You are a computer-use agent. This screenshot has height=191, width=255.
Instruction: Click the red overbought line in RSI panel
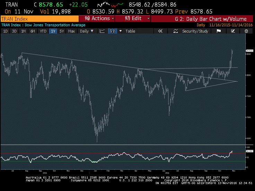[123, 153]
